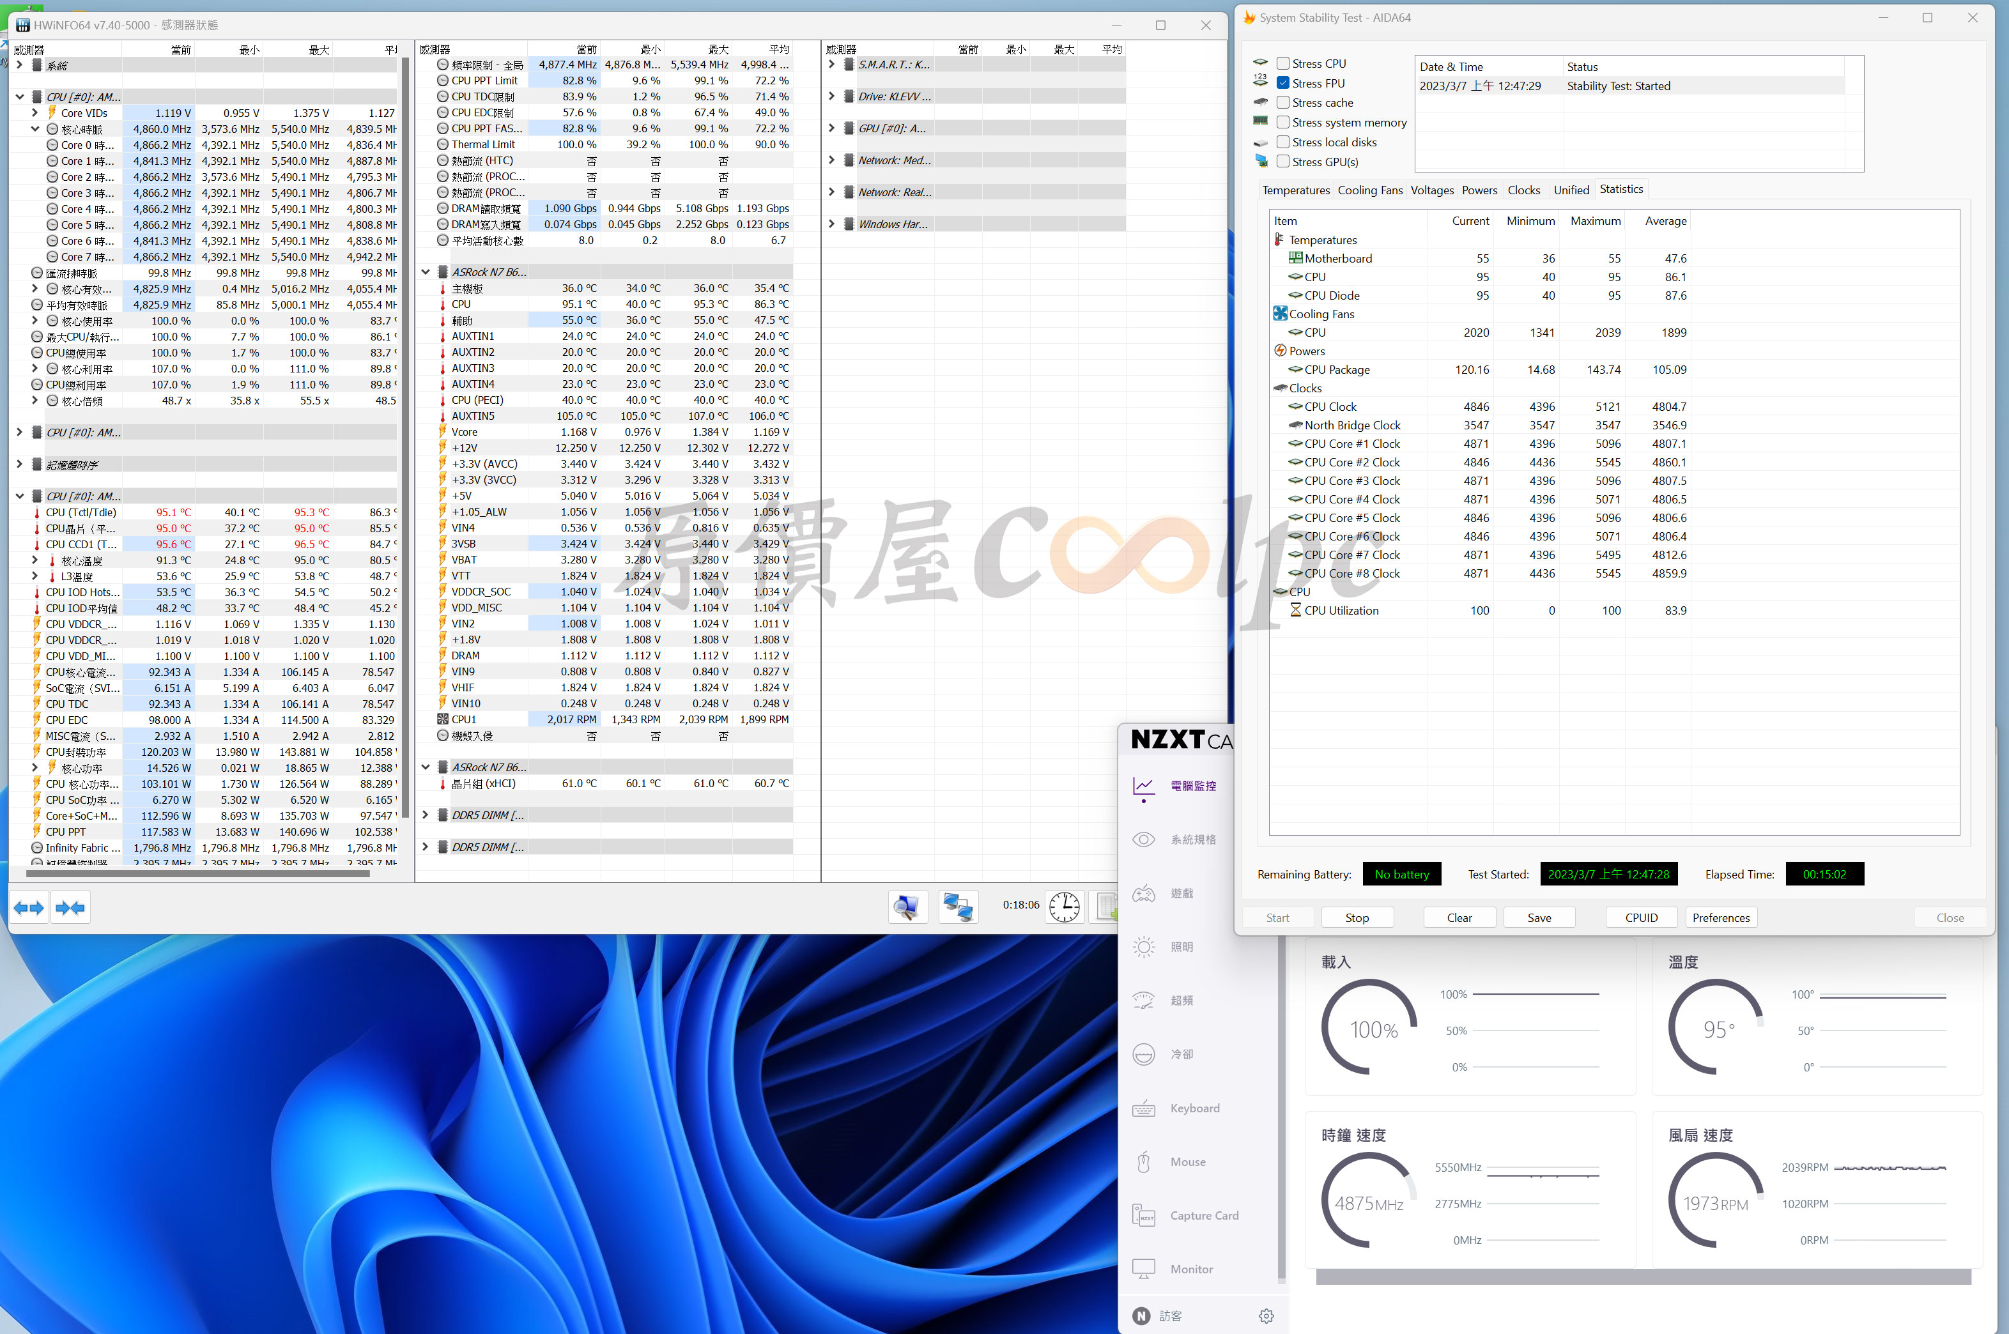The image size is (2009, 1334).
Task: Open NZXT CAM Capture Card icon
Action: click(1144, 1216)
